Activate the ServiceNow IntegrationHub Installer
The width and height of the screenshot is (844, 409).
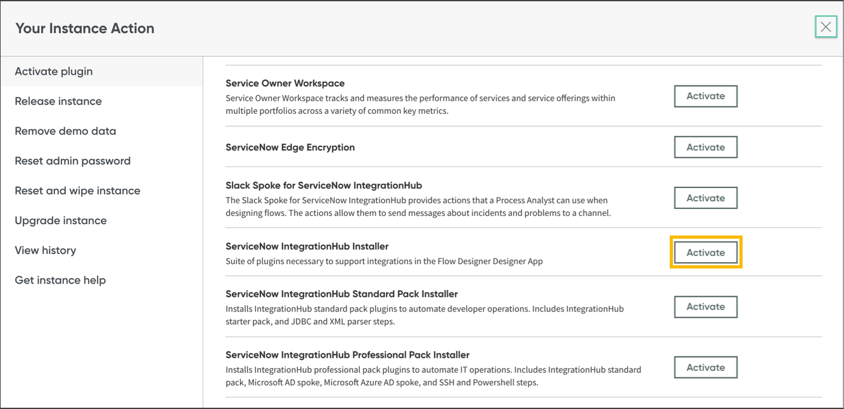(x=705, y=252)
